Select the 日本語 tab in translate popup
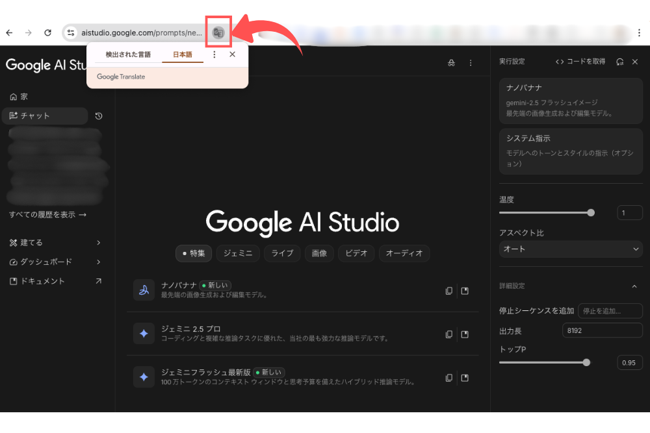The image size is (650, 433). pyautogui.click(x=182, y=55)
